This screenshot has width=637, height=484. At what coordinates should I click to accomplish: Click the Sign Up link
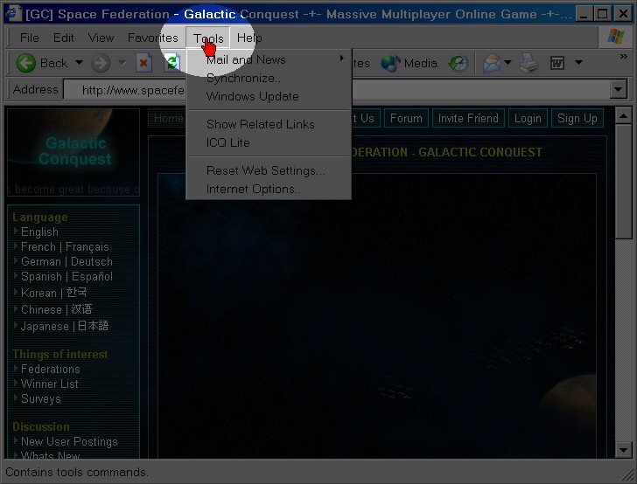pos(577,119)
